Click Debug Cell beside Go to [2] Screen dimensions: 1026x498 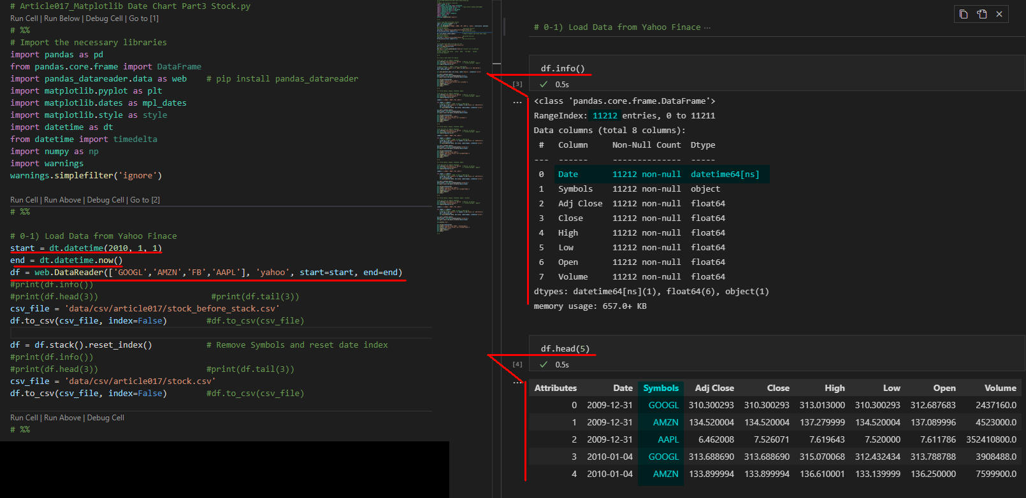point(106,200)
